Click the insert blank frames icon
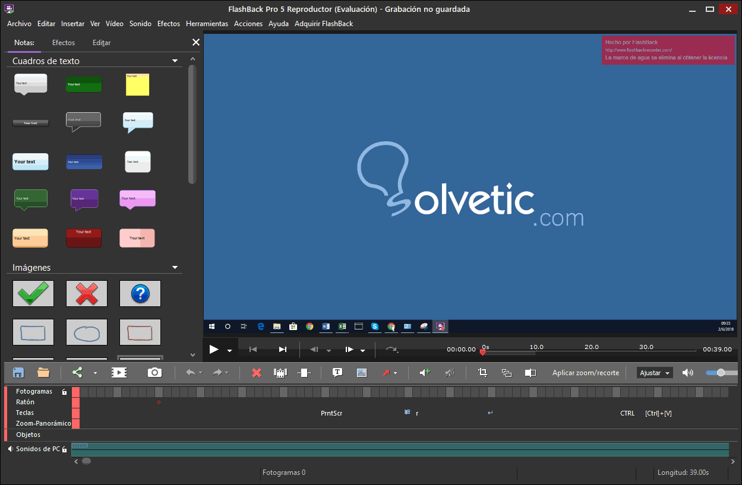The width and height of the screenshot is (742, 485). click(304, 373)
